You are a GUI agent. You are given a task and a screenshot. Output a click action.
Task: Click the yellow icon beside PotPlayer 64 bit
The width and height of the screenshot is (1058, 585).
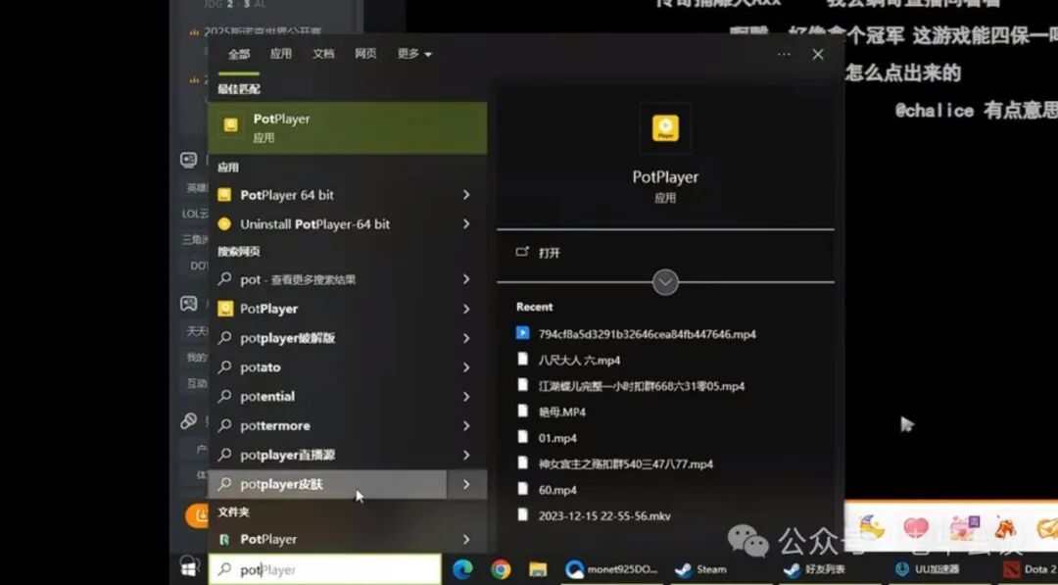coord(224,195)
